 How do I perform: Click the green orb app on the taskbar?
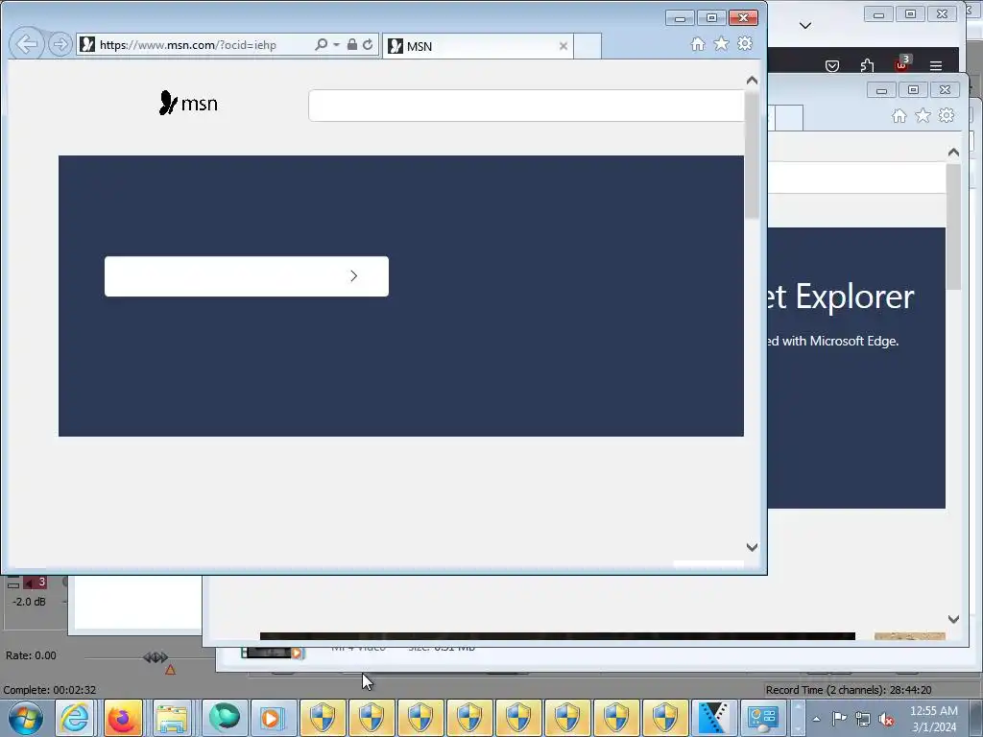tap(225, 718)
